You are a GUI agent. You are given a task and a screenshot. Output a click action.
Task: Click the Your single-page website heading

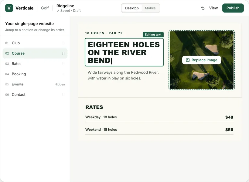tap(29, 24)
